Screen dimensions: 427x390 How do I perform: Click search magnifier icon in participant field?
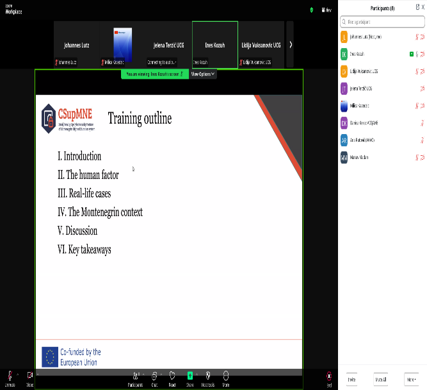pos(344,22)
